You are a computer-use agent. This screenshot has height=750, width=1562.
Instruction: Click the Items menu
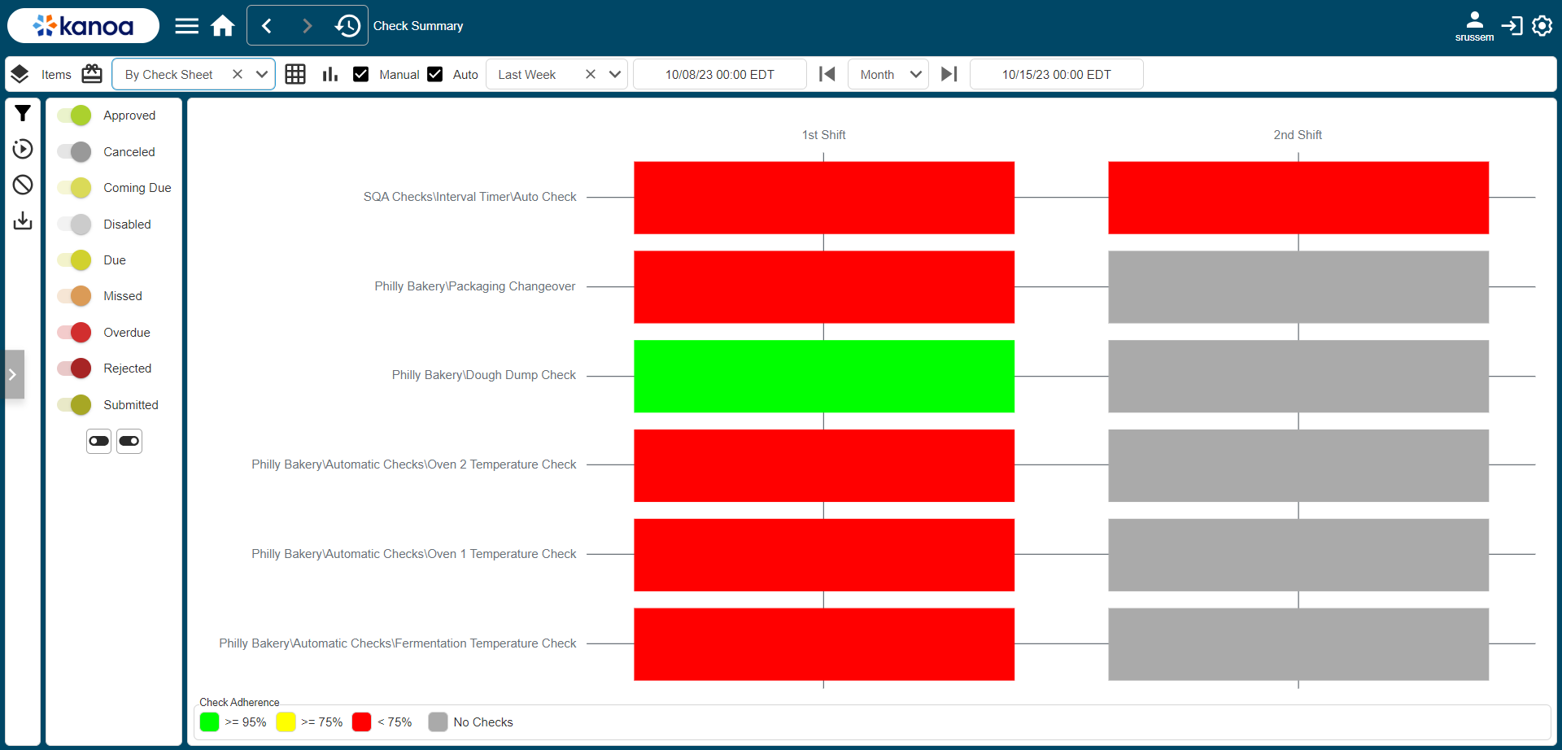tap(55, 74)
